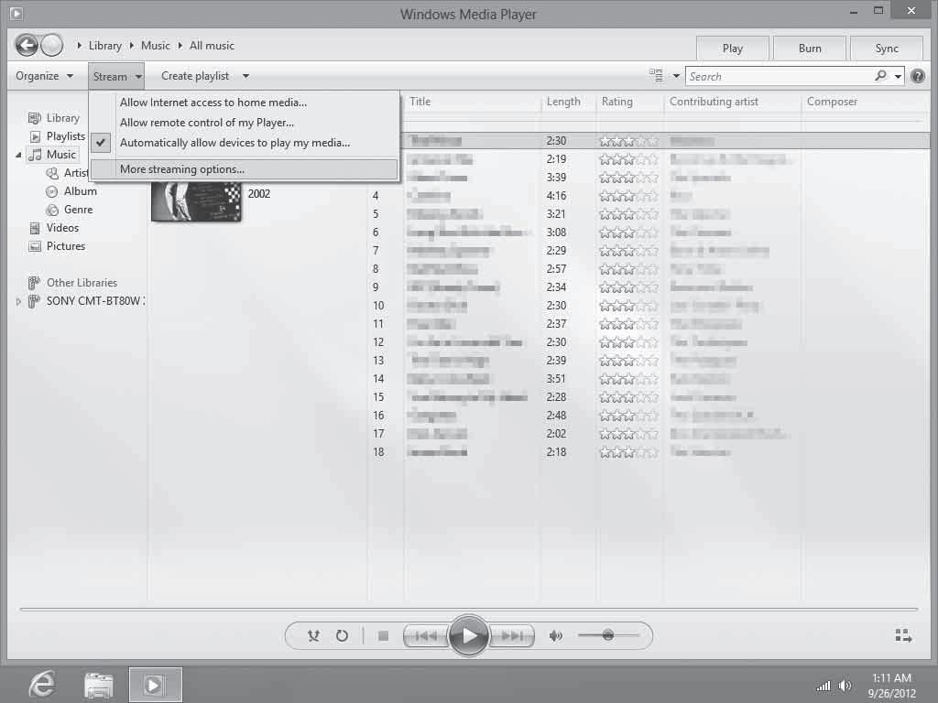This screenshot has height=703, width=938.
Task: Click the View options icon
Action: [x=656, y=75]
